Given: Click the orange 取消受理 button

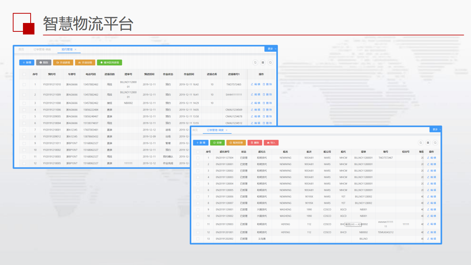Looking at the screenshot, I should [x=236, y=142].
